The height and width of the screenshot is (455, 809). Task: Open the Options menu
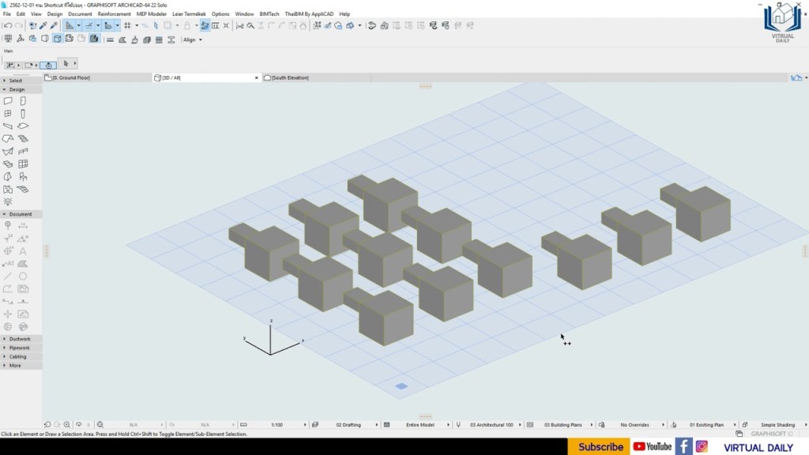coord(220,13)
